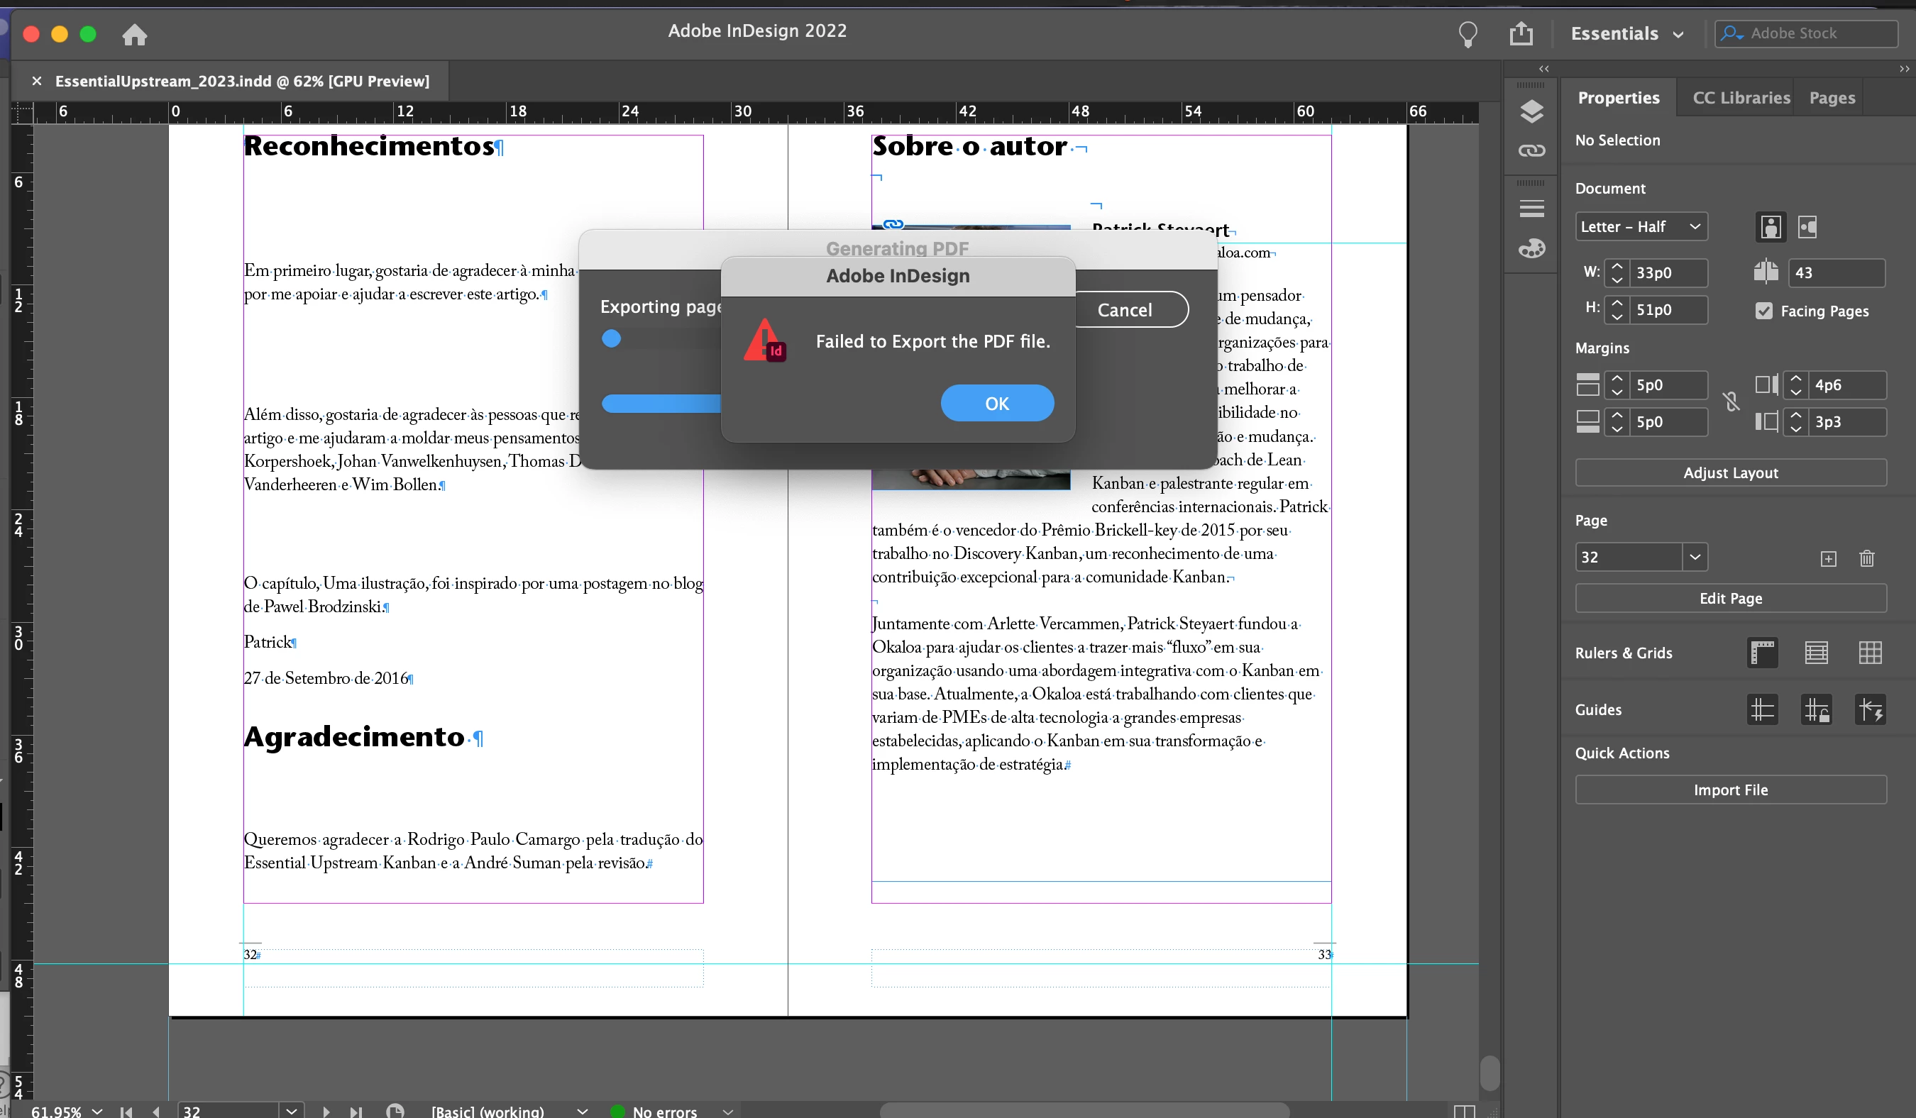
Task: Uncheck the Facing Pages checkbox
Action: [1764, 311]
